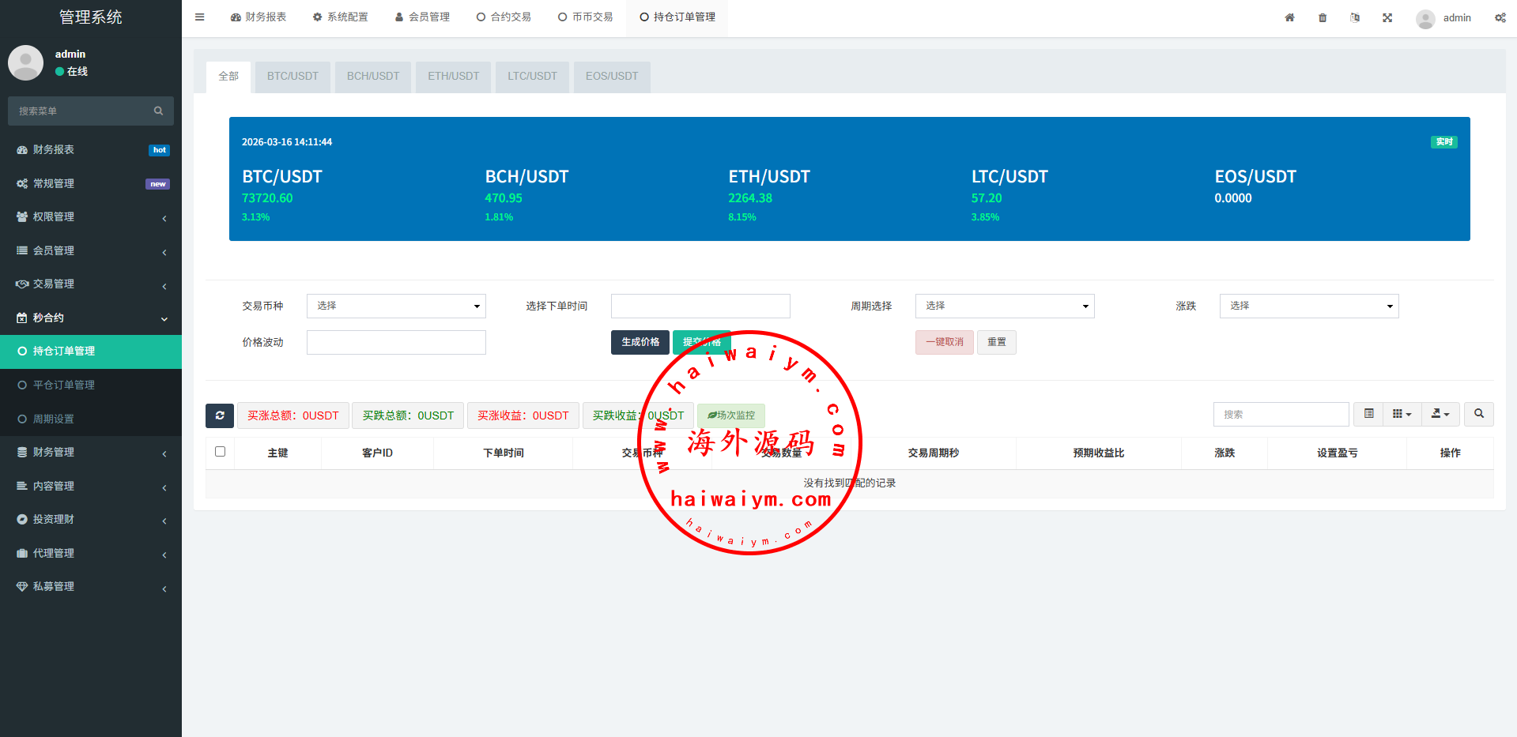This screenshot has height=737, width=1517.
Task: Click the 一键取消 button
Action: [944, 342]
